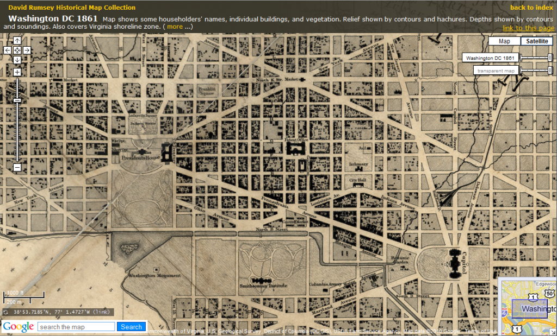Open the back to index link

pos(532,8)
